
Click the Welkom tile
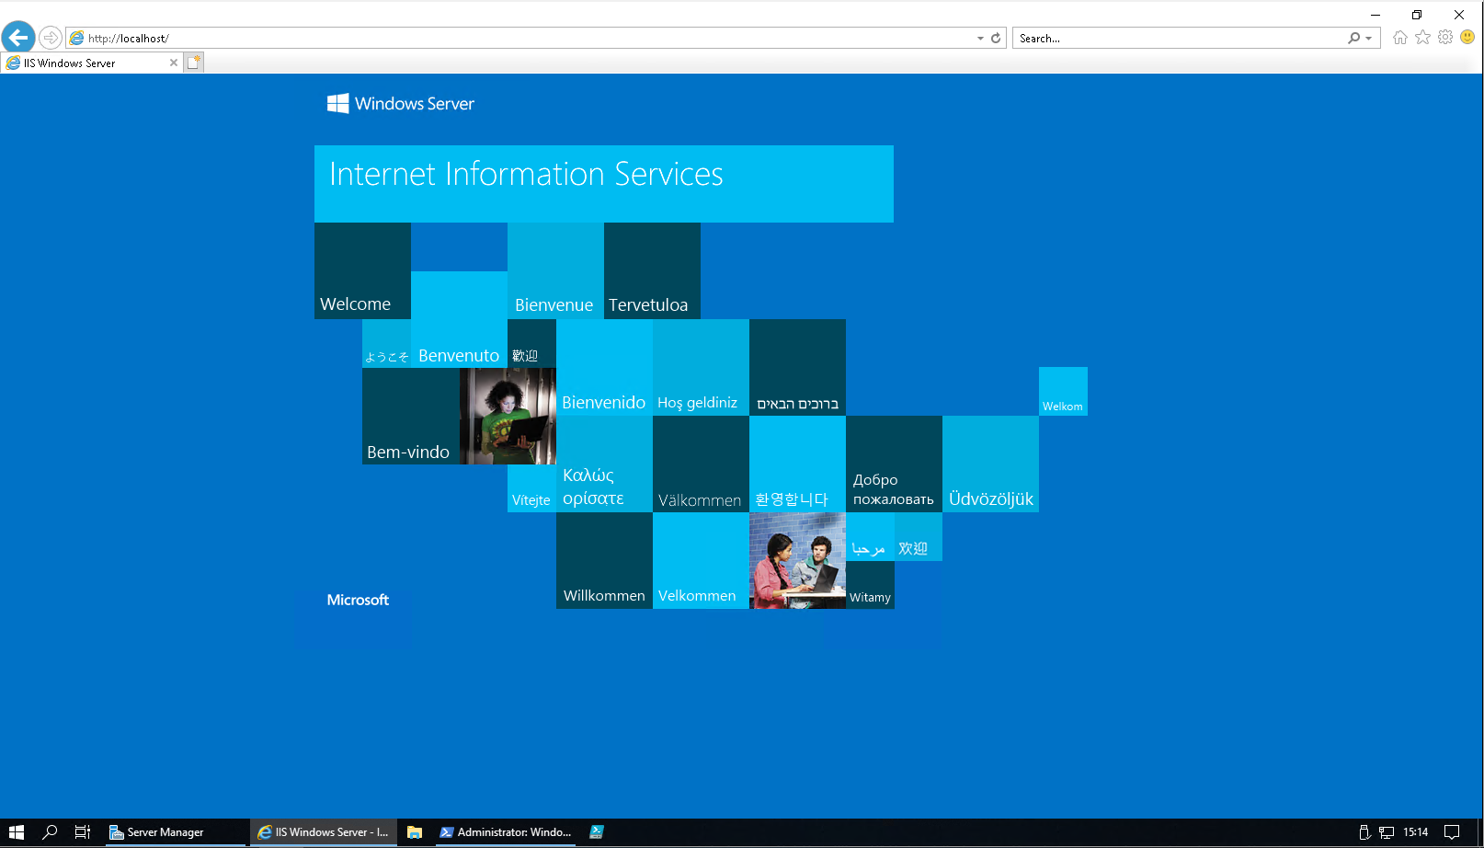(x=1063, y=391)
